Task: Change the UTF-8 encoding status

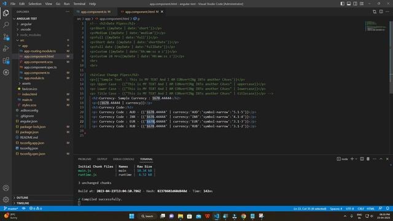Action: point(349,209)
